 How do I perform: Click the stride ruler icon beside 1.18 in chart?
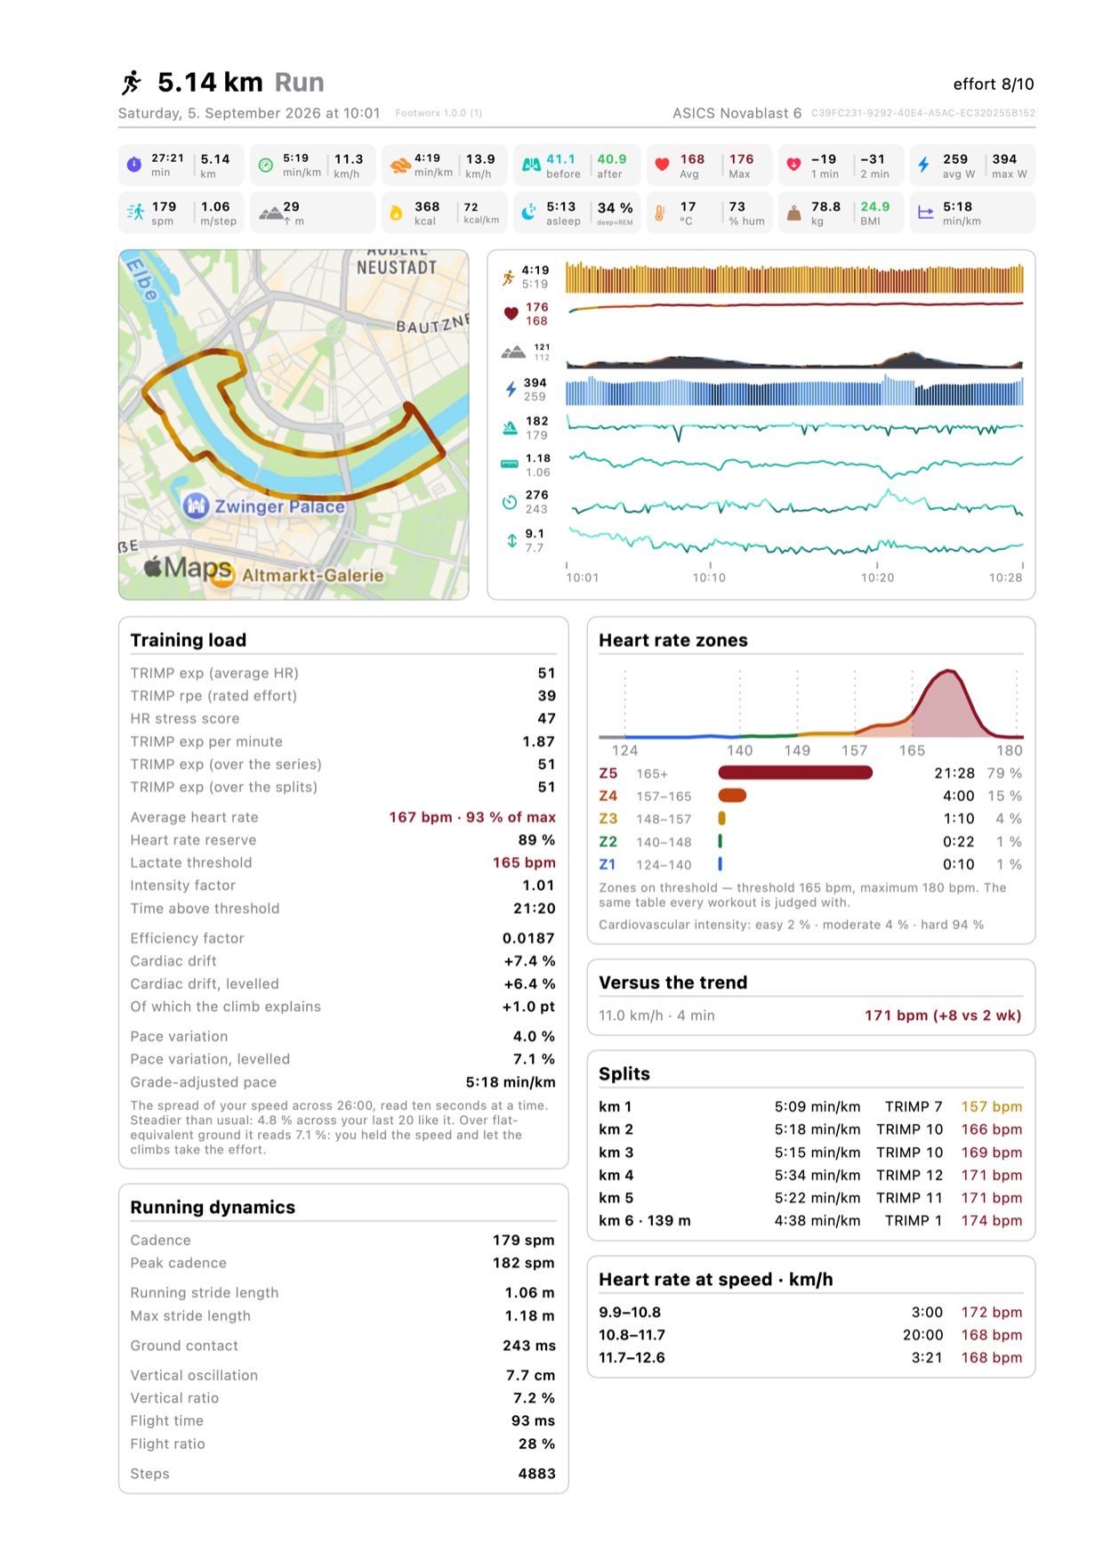510,464
